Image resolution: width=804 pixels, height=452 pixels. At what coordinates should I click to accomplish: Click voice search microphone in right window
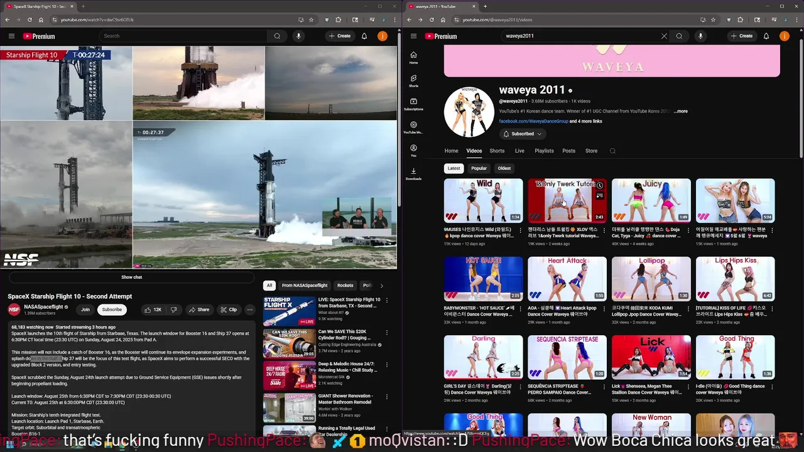tap(700, 36)
